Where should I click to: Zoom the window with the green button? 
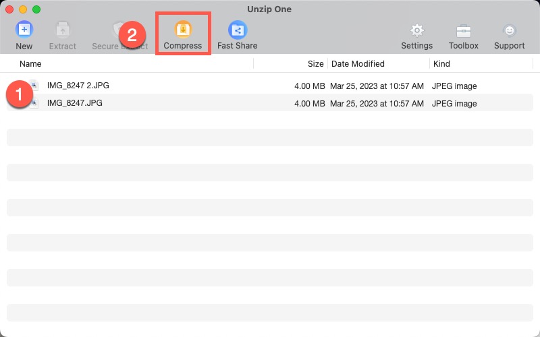point(36,9)
